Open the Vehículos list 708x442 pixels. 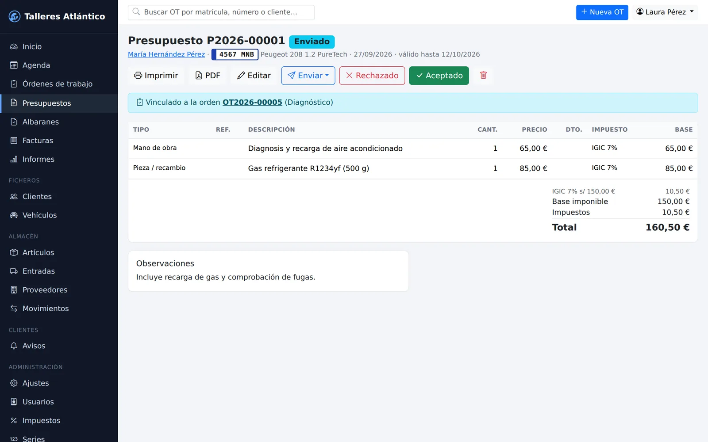point(59,215)
